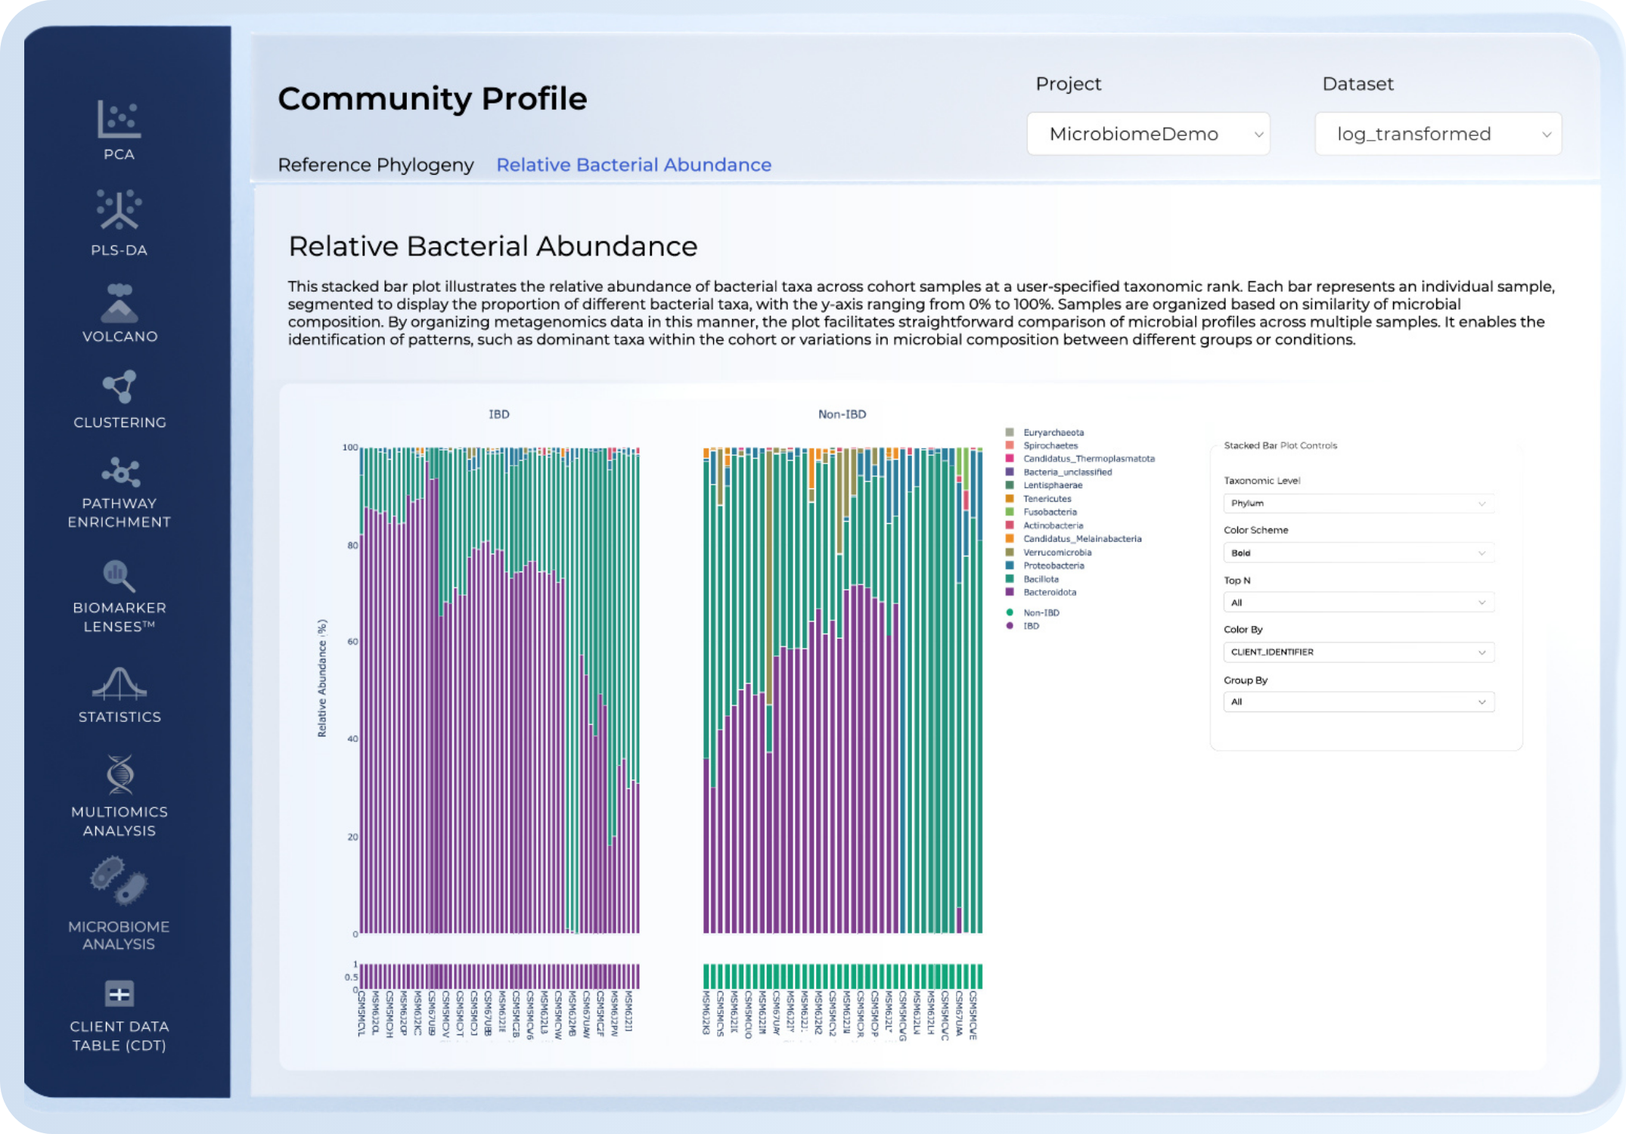The width and height of the screenshot is (1626, 1134).
Task: Toggle Fusobacteria legend entry
Action: point(1041,512)
